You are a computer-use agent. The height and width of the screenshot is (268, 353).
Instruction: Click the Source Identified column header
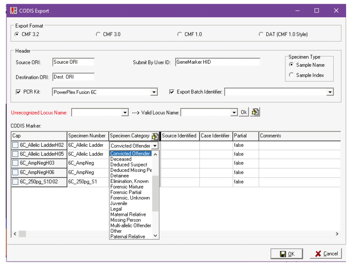(x=180, y=136)
